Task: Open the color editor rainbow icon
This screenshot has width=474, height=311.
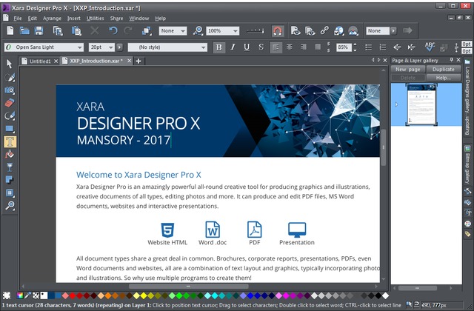Action: point(20,295)
